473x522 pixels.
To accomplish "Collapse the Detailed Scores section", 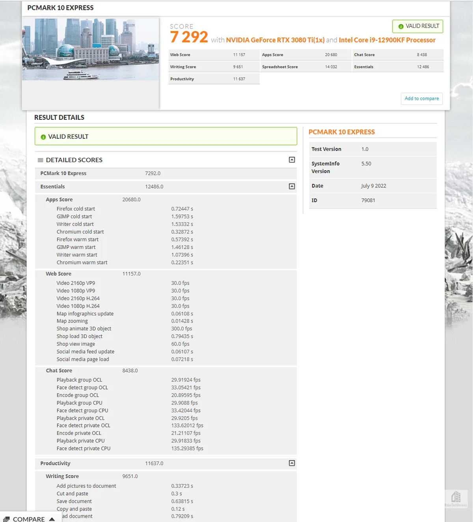I will pos(292,160).
